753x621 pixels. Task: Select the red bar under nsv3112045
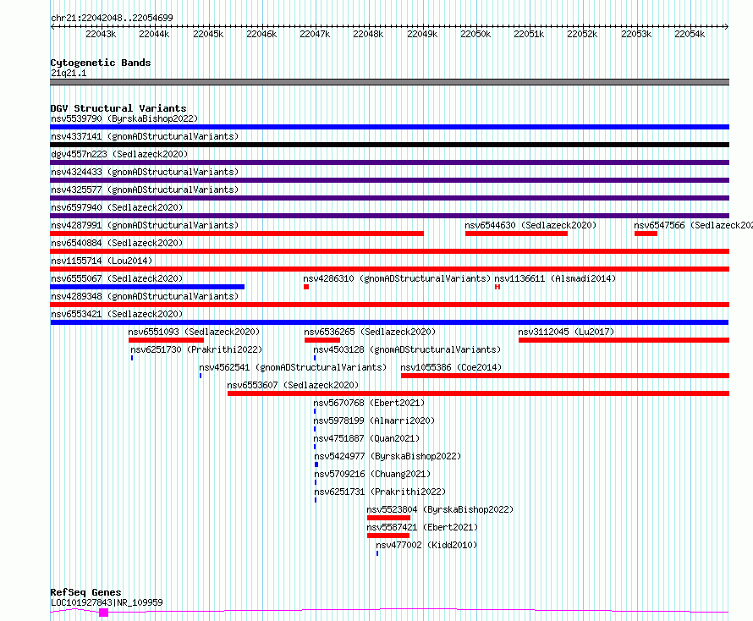[x=624, y=340]
